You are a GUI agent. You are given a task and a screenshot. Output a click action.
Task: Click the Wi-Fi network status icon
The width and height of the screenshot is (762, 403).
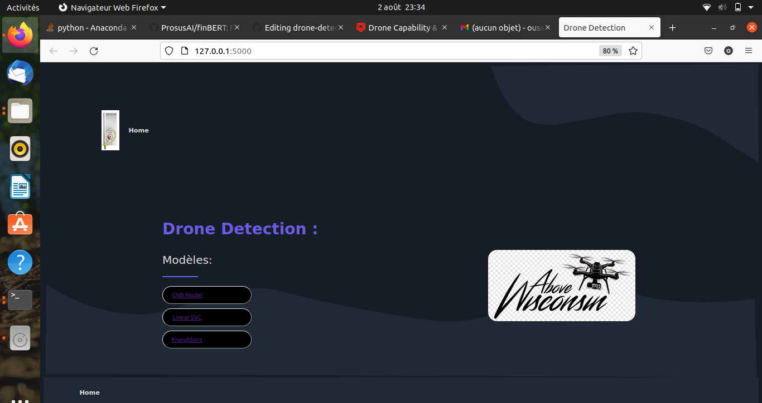[707, 7]
